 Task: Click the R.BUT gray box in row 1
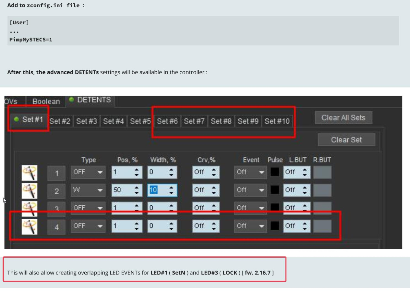click(322, 172)
